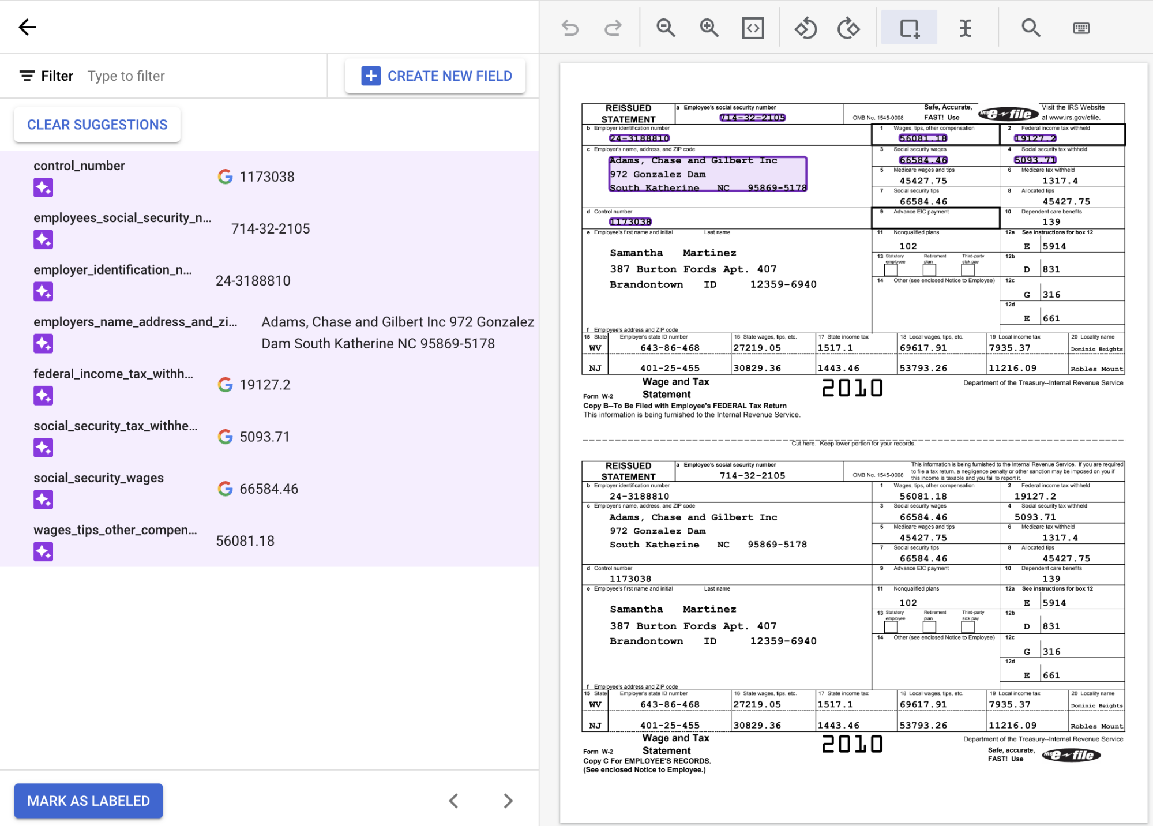This screenshot has width=1153, height=826.
Task: Navigate back using the arrow button
Action: [x=27, y=27]
